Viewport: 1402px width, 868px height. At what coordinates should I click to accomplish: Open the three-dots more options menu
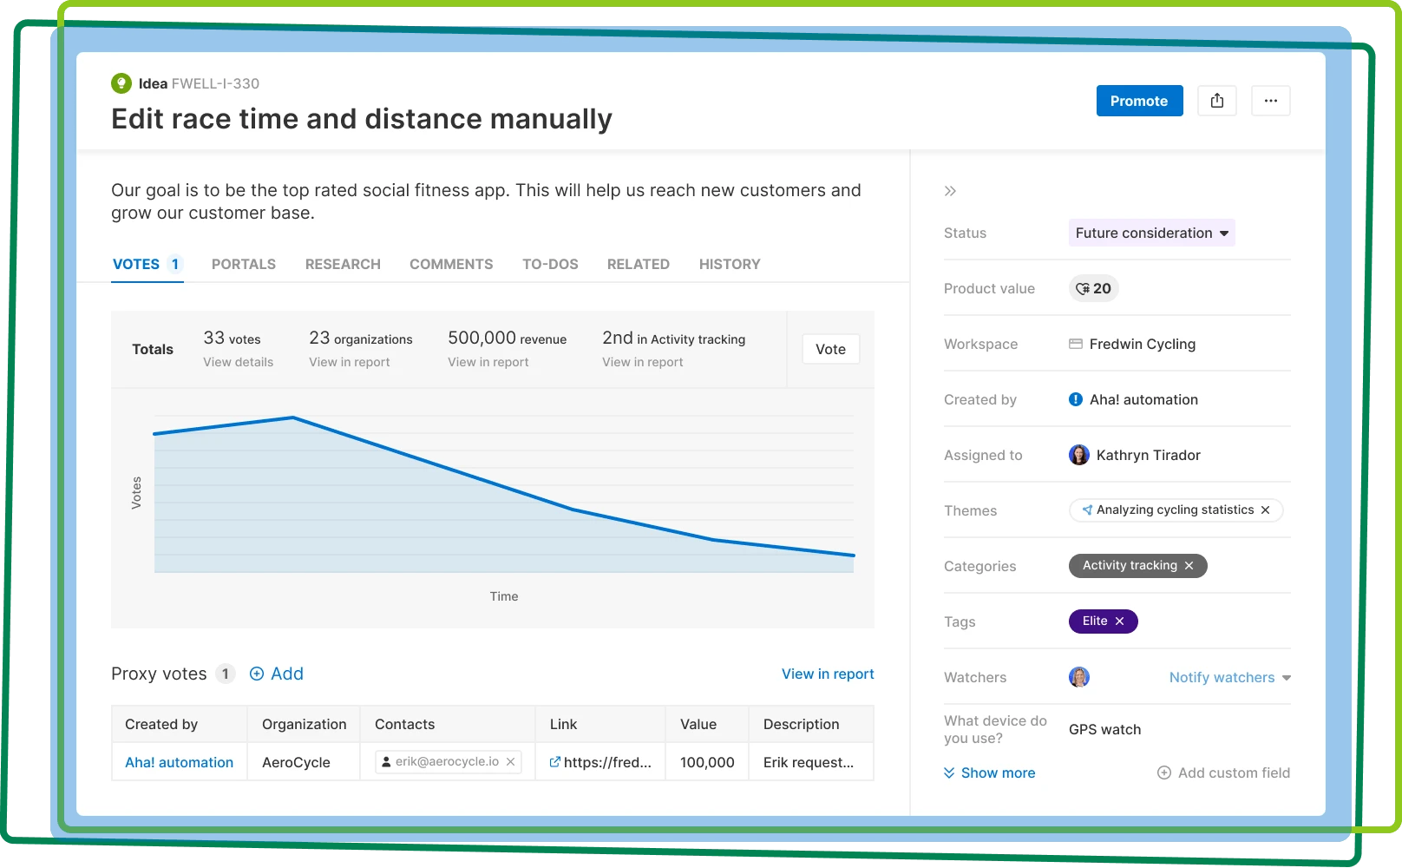pyautogui.click(x=1271, y=101)
